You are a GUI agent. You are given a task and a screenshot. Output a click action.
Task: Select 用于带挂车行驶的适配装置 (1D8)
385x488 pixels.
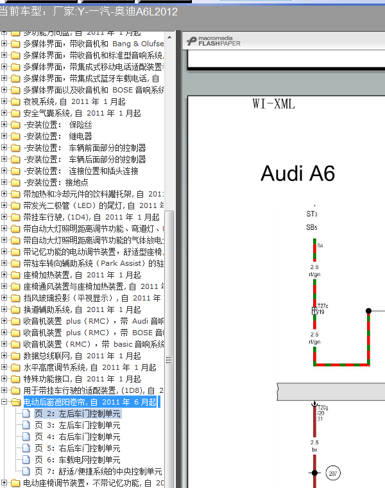tap(93, 390)
